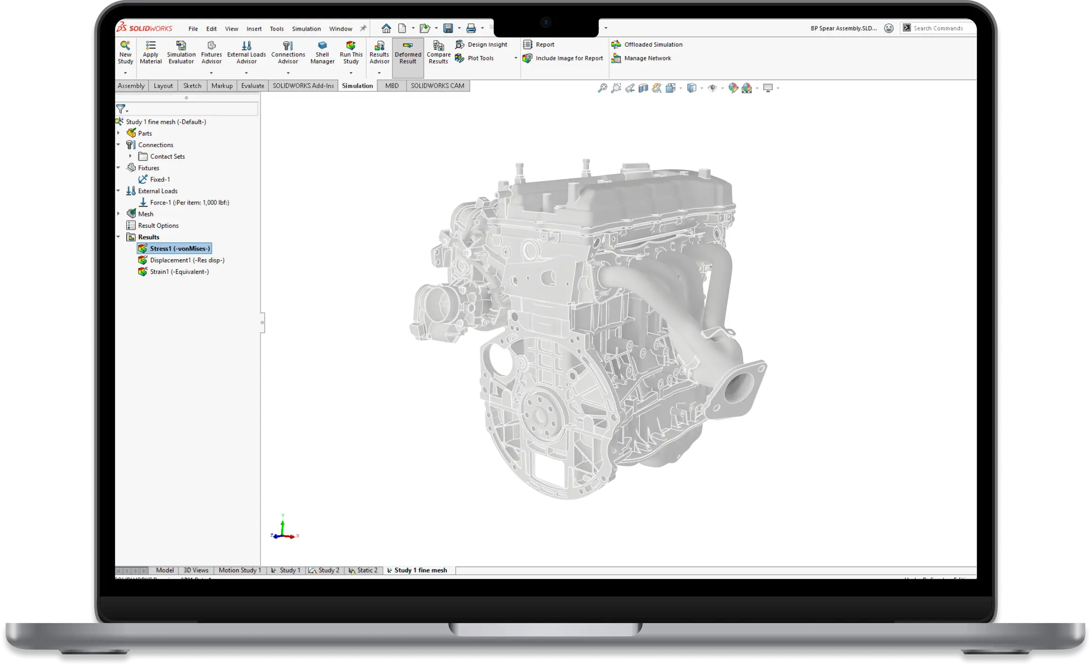This screenshot has width=1091, height=666.
Task: Open the File menu
Action: (x=193, y=29)
